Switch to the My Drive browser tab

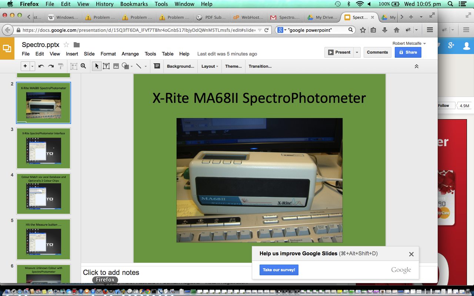(323, 17)
